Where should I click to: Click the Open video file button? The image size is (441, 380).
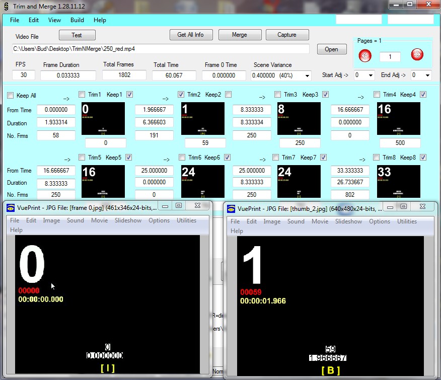pos(332,49)
